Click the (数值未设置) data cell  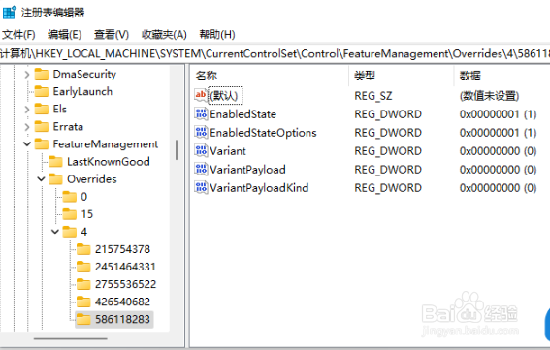[489, 96]
